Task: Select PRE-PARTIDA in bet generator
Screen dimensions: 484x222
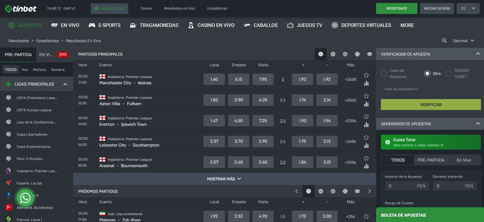Action: click(431, 160)
